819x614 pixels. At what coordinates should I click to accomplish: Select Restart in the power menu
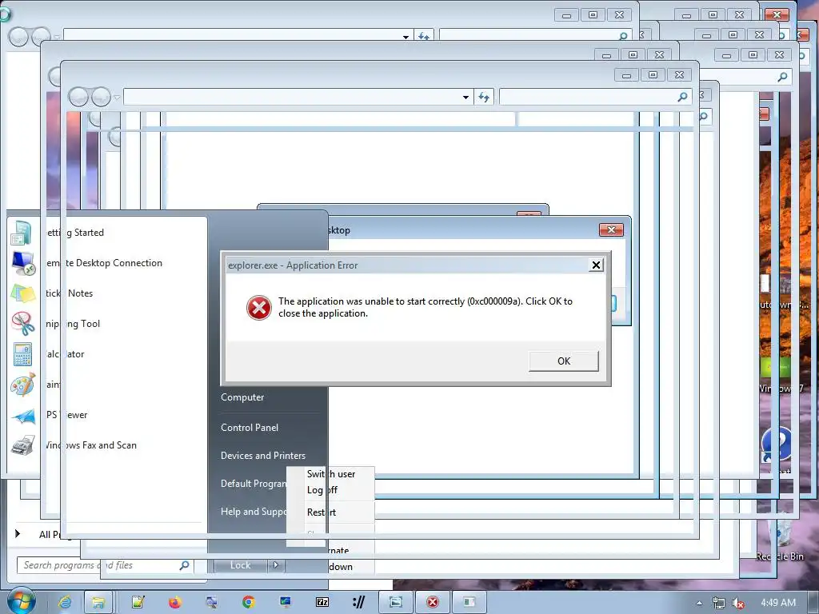322,512
